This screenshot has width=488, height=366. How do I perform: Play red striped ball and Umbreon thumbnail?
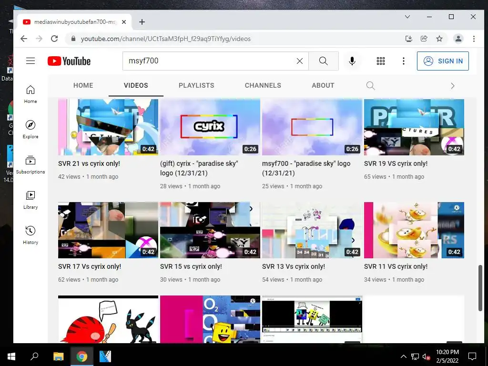[108, 319]
